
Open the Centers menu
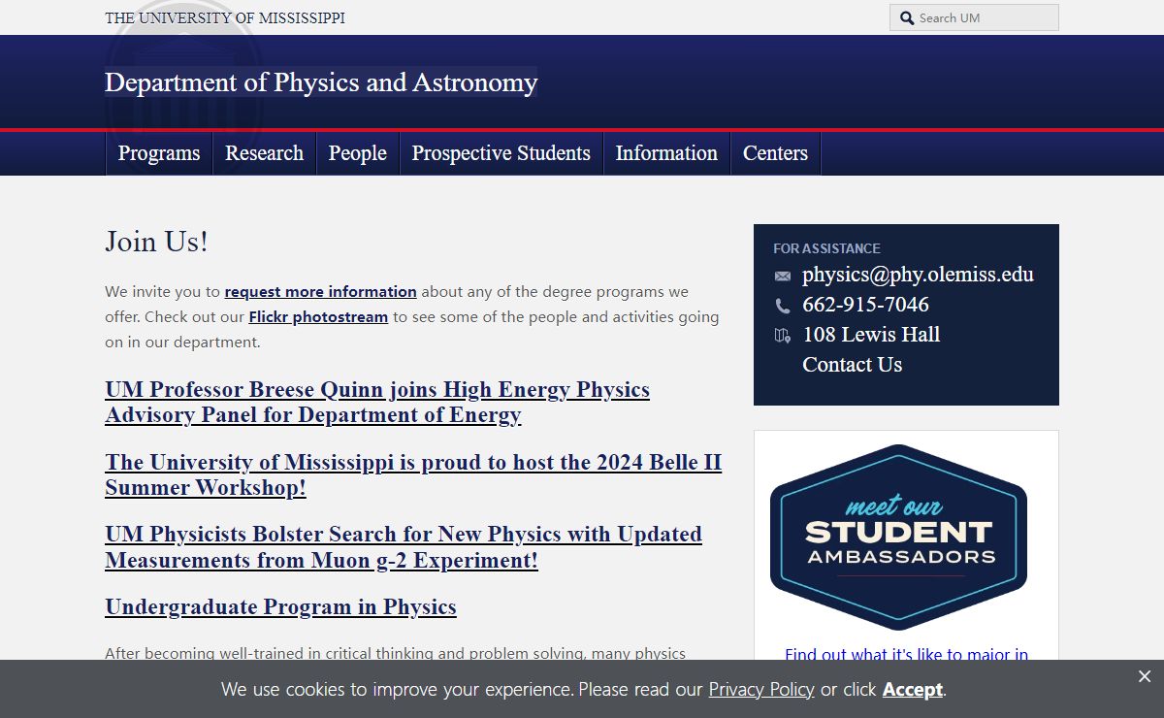coord(775,153)
